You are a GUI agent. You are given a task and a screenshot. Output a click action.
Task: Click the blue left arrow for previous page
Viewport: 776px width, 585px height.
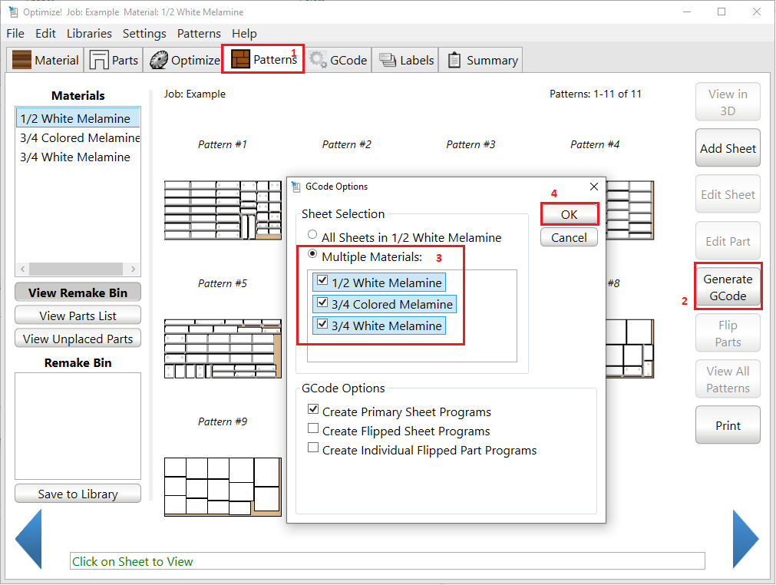pyautogui.click(x=28, y=539)
